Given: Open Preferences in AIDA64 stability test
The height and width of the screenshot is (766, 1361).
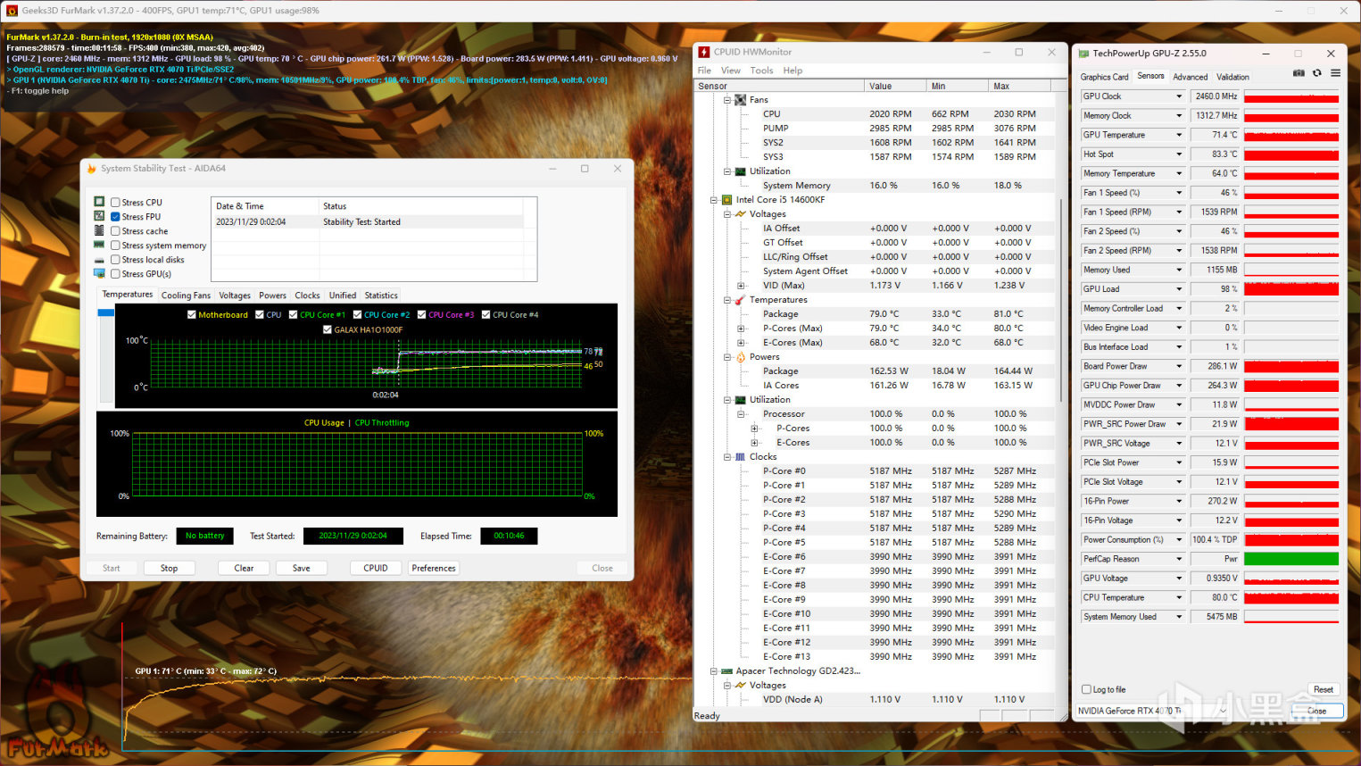Looking at the screenshot, I should pyautogui.click(x=434, y=568).
